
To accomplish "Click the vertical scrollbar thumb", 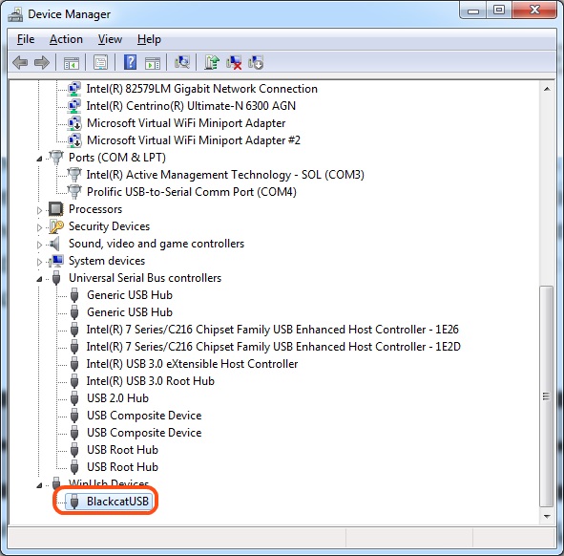I will click(547, 396).
